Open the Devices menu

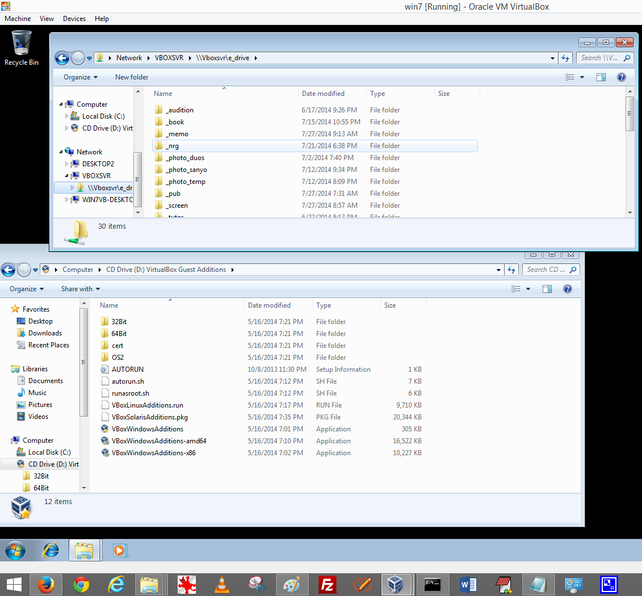74,19
